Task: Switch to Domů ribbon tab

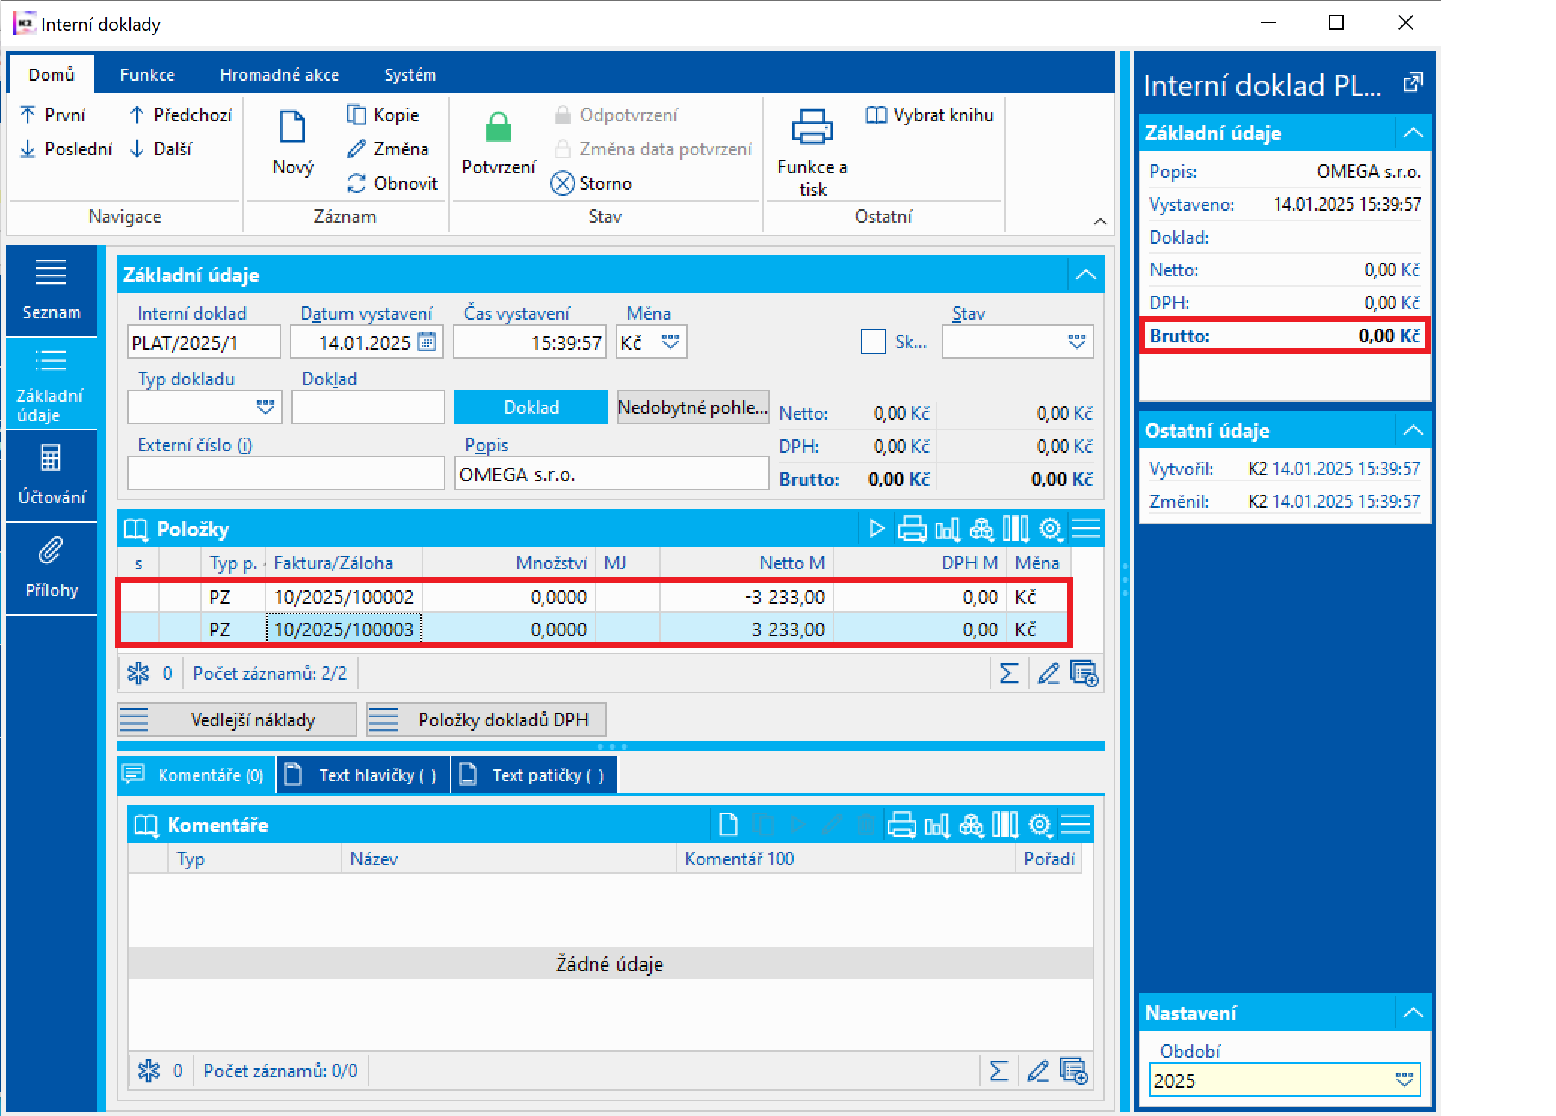Action: pyautogui.click(x=52, y=74)
